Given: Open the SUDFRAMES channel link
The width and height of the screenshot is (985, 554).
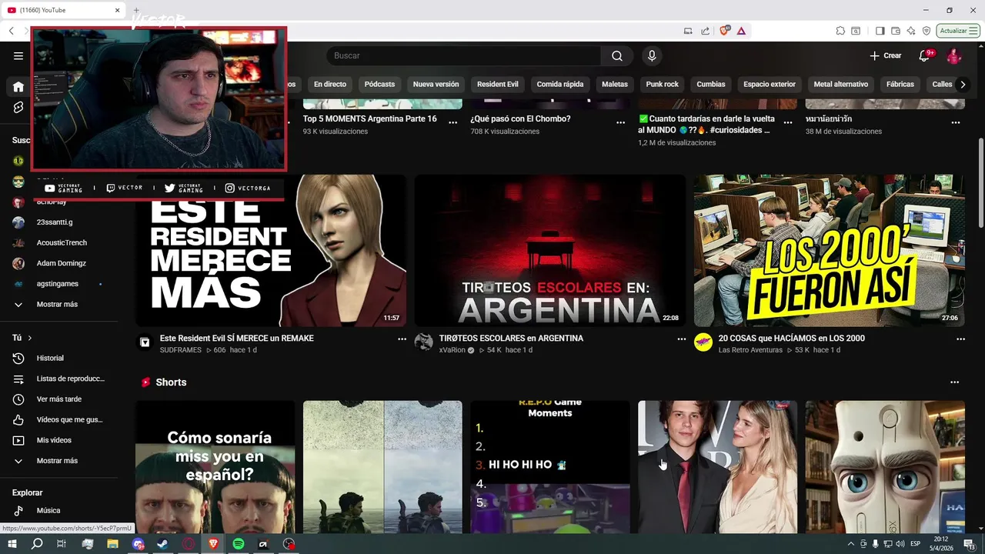Looking at the screenshot, I should click(x=180, y=350).
